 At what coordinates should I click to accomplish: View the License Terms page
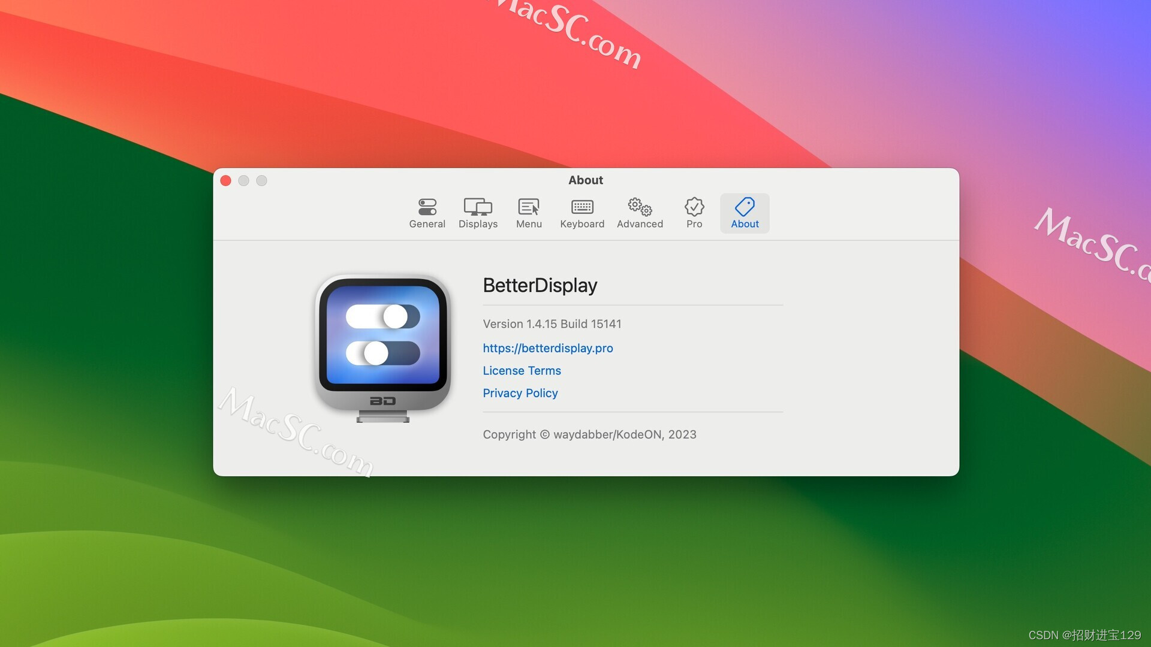[522, 370]
